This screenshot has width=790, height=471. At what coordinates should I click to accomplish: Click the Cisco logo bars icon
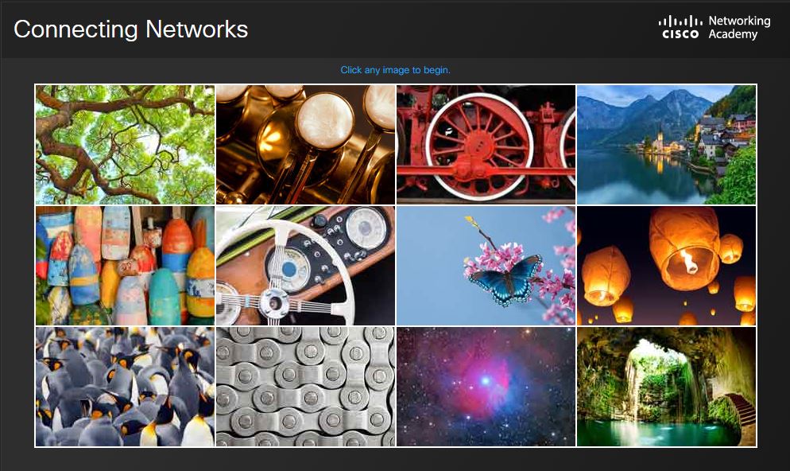(680, 21)
